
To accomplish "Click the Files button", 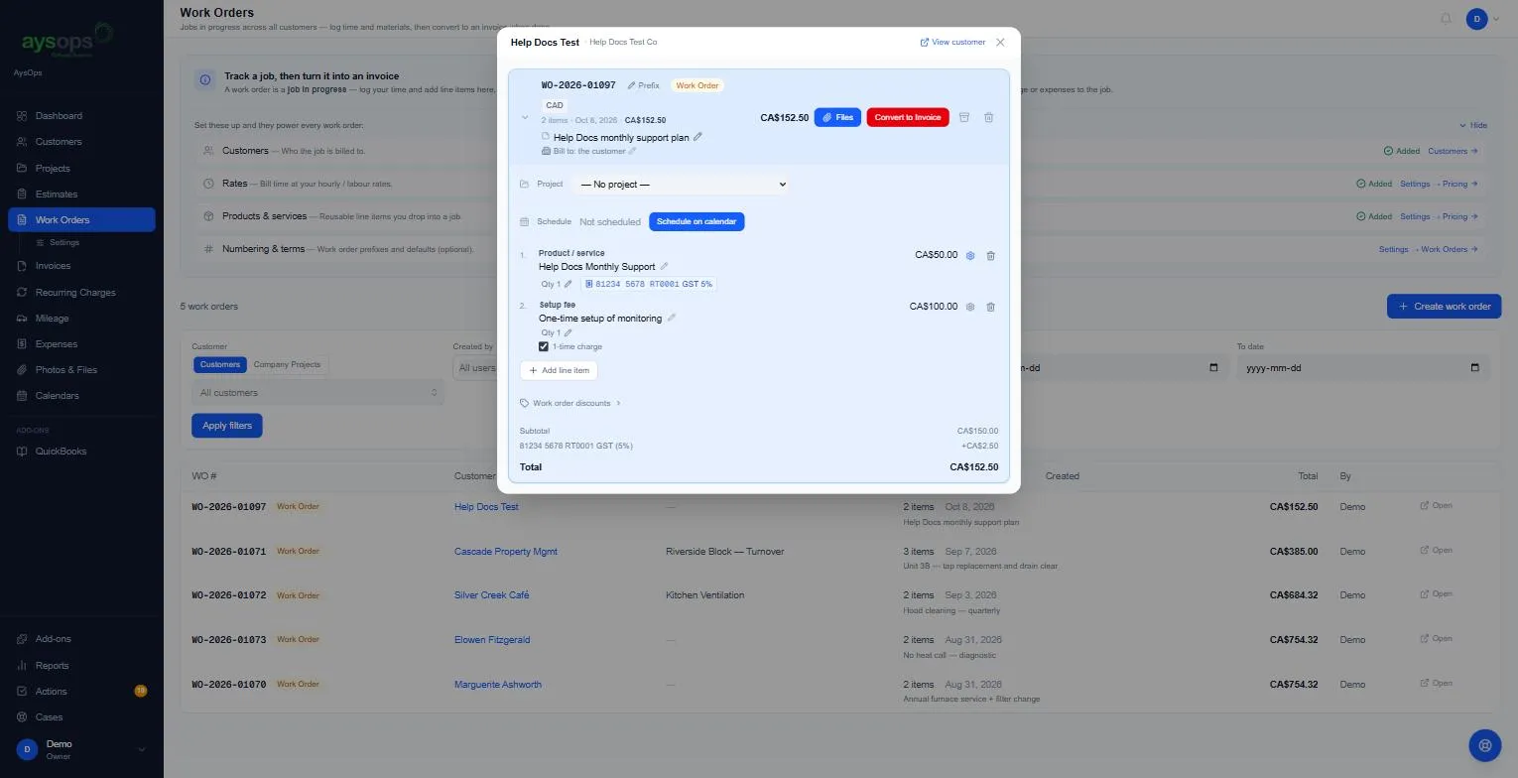I will point(837,117).
